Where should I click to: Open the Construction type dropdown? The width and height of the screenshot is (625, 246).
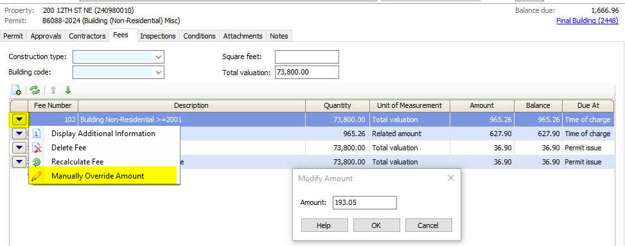click(159, 57)
